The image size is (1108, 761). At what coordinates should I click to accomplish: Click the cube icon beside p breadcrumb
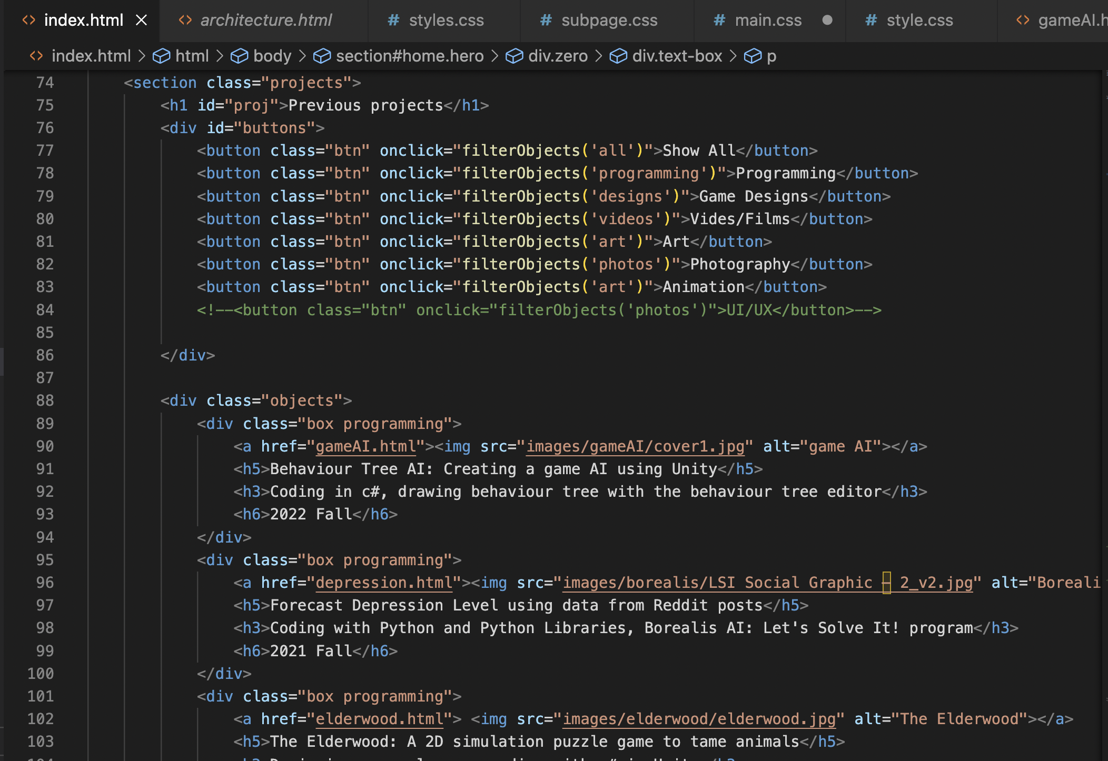(x=753, y=56)
